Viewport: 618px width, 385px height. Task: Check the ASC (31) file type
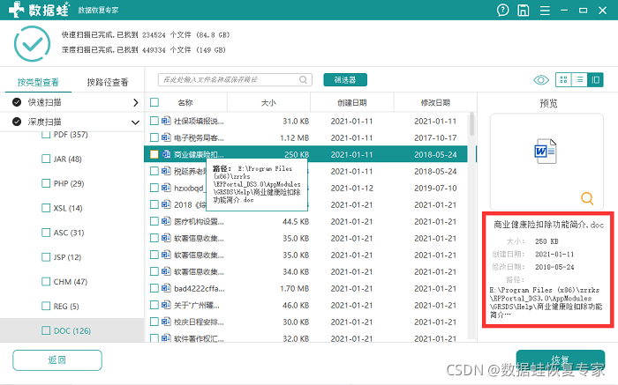[x=46, y=233]
